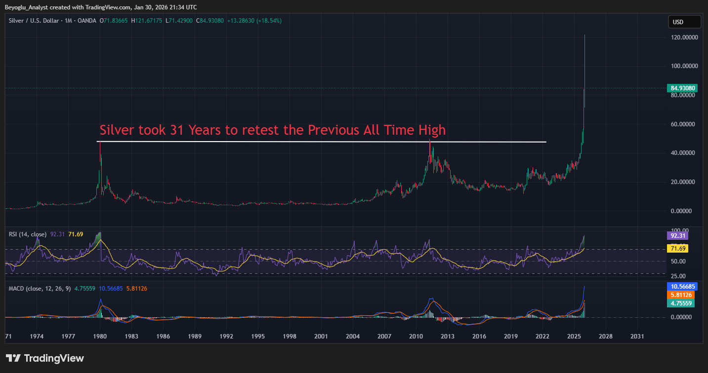Click the 60.00000 price axis label
Image resolution: width=708 pixels, height=373 pixels.
[684, 124]
